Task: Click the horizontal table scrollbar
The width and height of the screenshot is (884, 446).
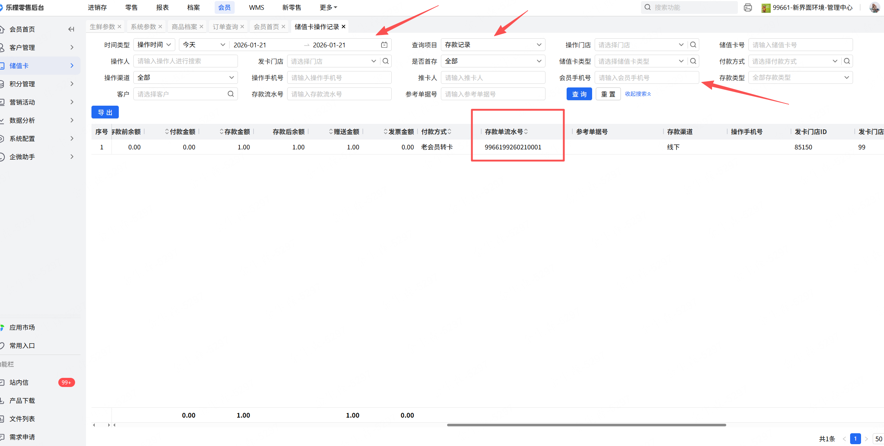Action: click(x=586, y=425)
